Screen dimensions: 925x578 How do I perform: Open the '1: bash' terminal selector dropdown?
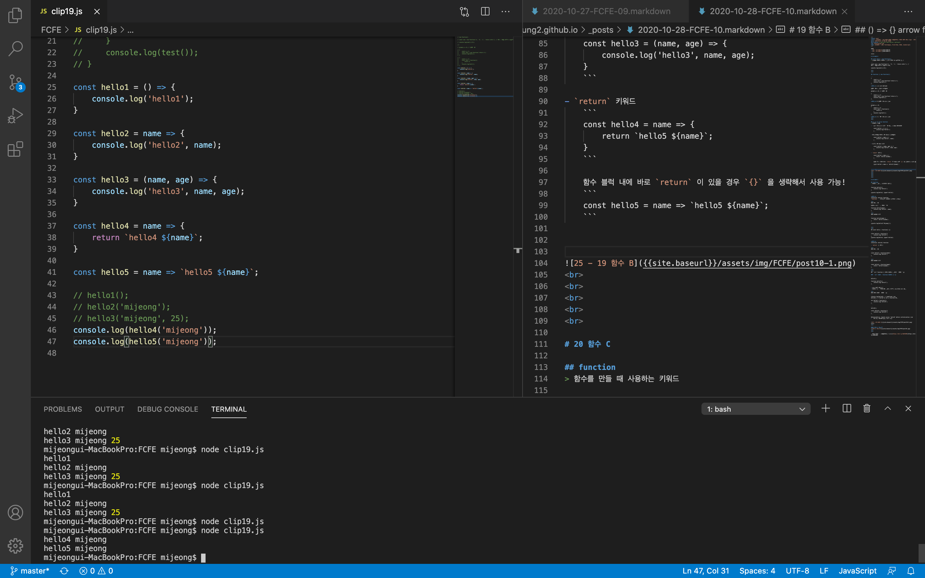tap(756, 409)
